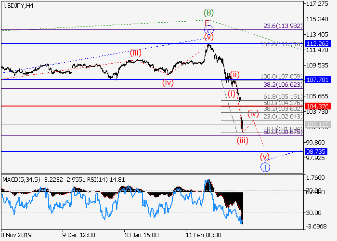The image size is (337, 241).
Task: Click the MACD(5,34,5) indicator label
Action: click(21, 180)
